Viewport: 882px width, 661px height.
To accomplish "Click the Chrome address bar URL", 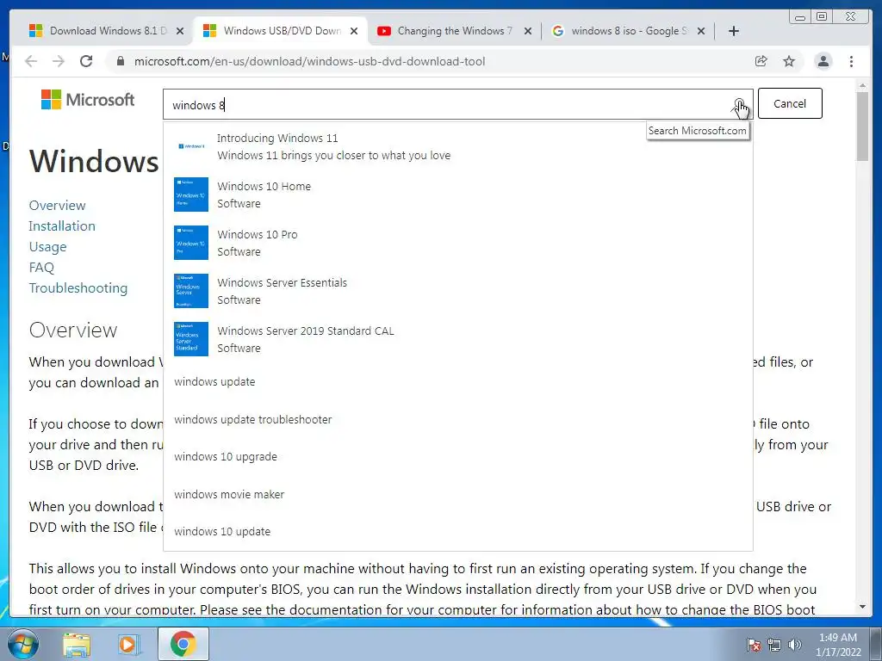I will click(x=309, y=61).
